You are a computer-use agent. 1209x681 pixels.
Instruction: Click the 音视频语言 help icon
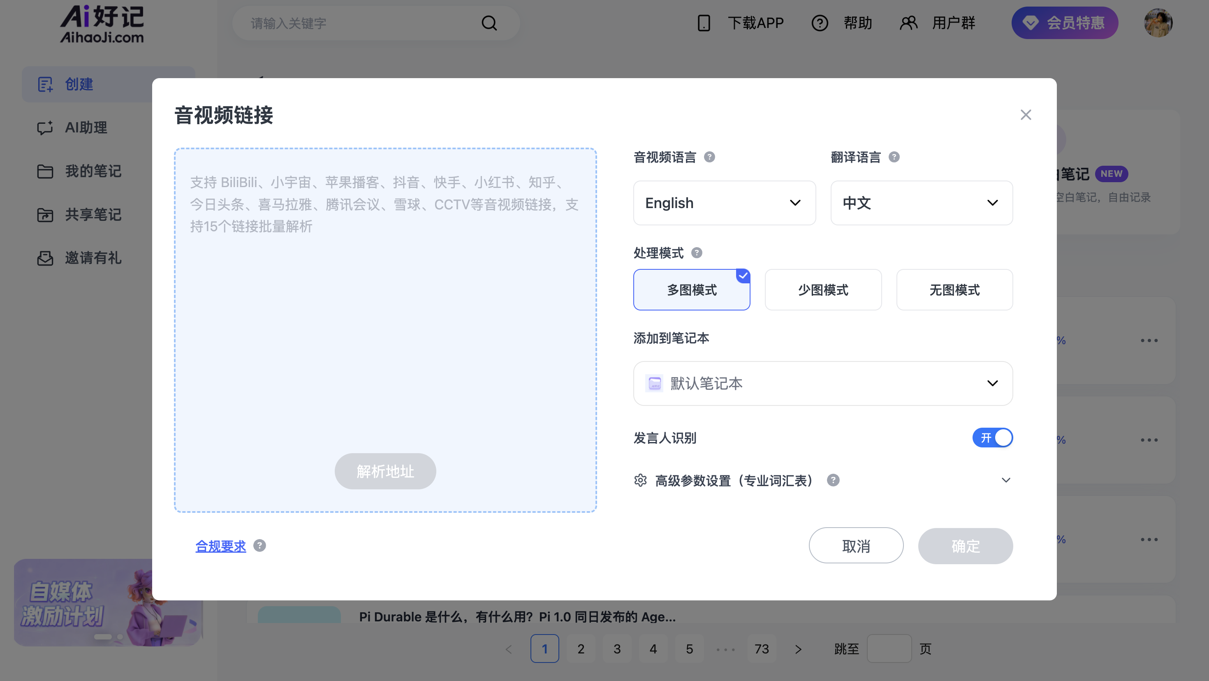pos(709,157)
